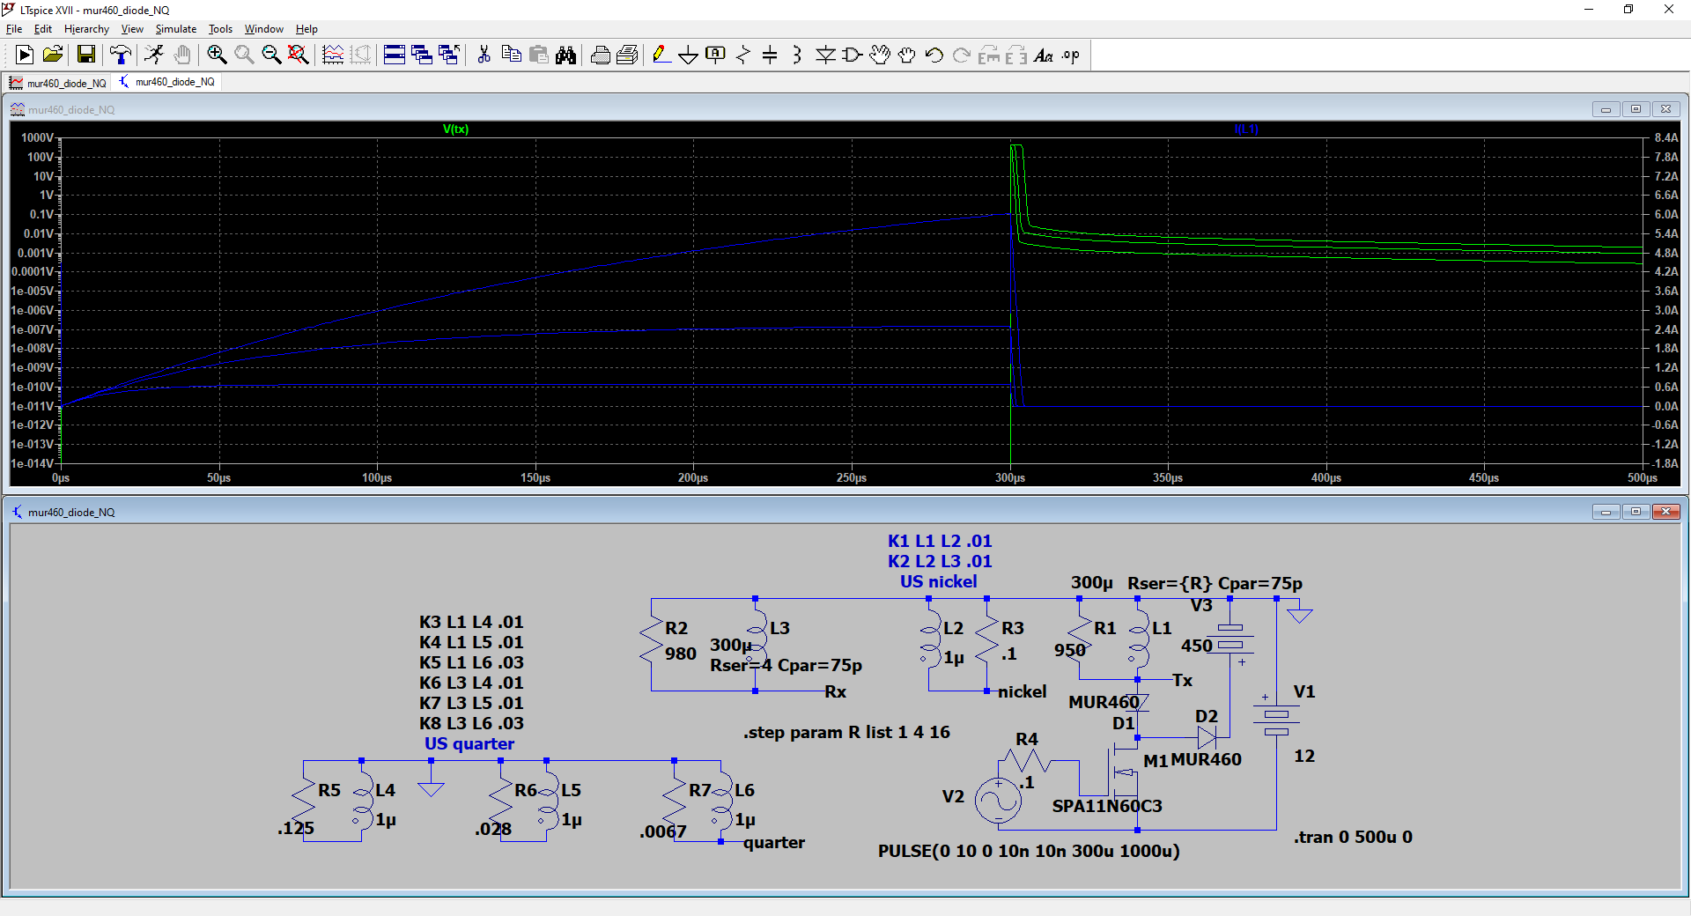The image size is (1691, 916).
Task: Open the Find binoculars tool
Action: 565,55
